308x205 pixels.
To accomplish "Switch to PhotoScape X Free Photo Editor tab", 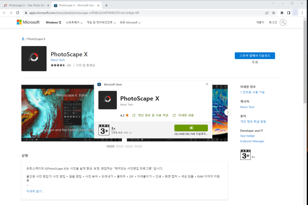I will pos(26,5).
